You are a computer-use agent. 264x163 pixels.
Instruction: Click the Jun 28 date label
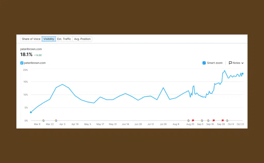coord(138,124)
